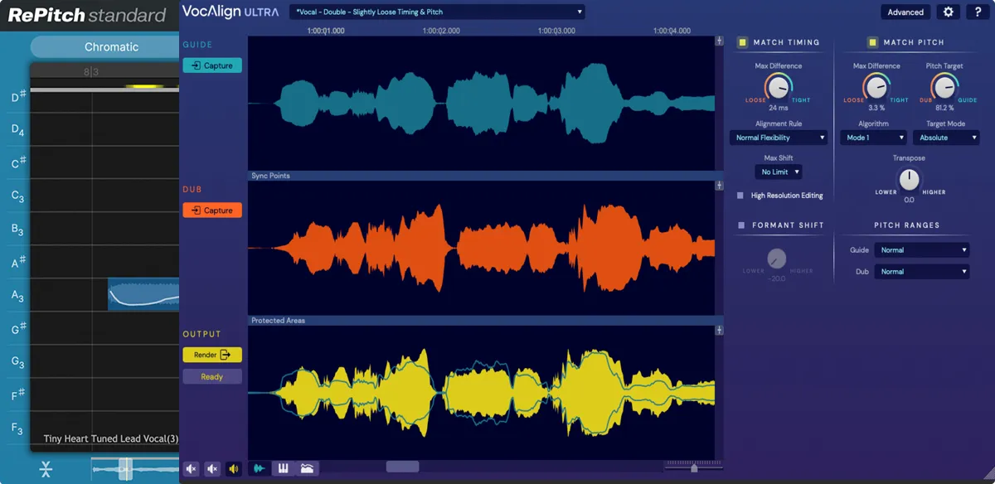Adjust the Transpose knob
The width and height of the screenshot is (995, 484).
point(910,181)
